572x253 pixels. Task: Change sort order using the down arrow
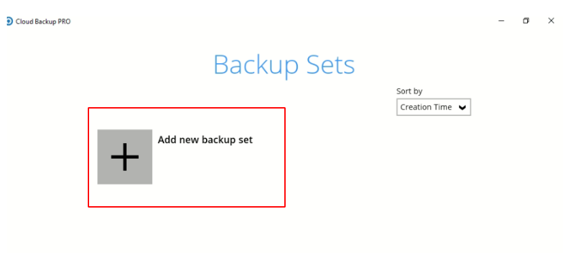[462, 107]
